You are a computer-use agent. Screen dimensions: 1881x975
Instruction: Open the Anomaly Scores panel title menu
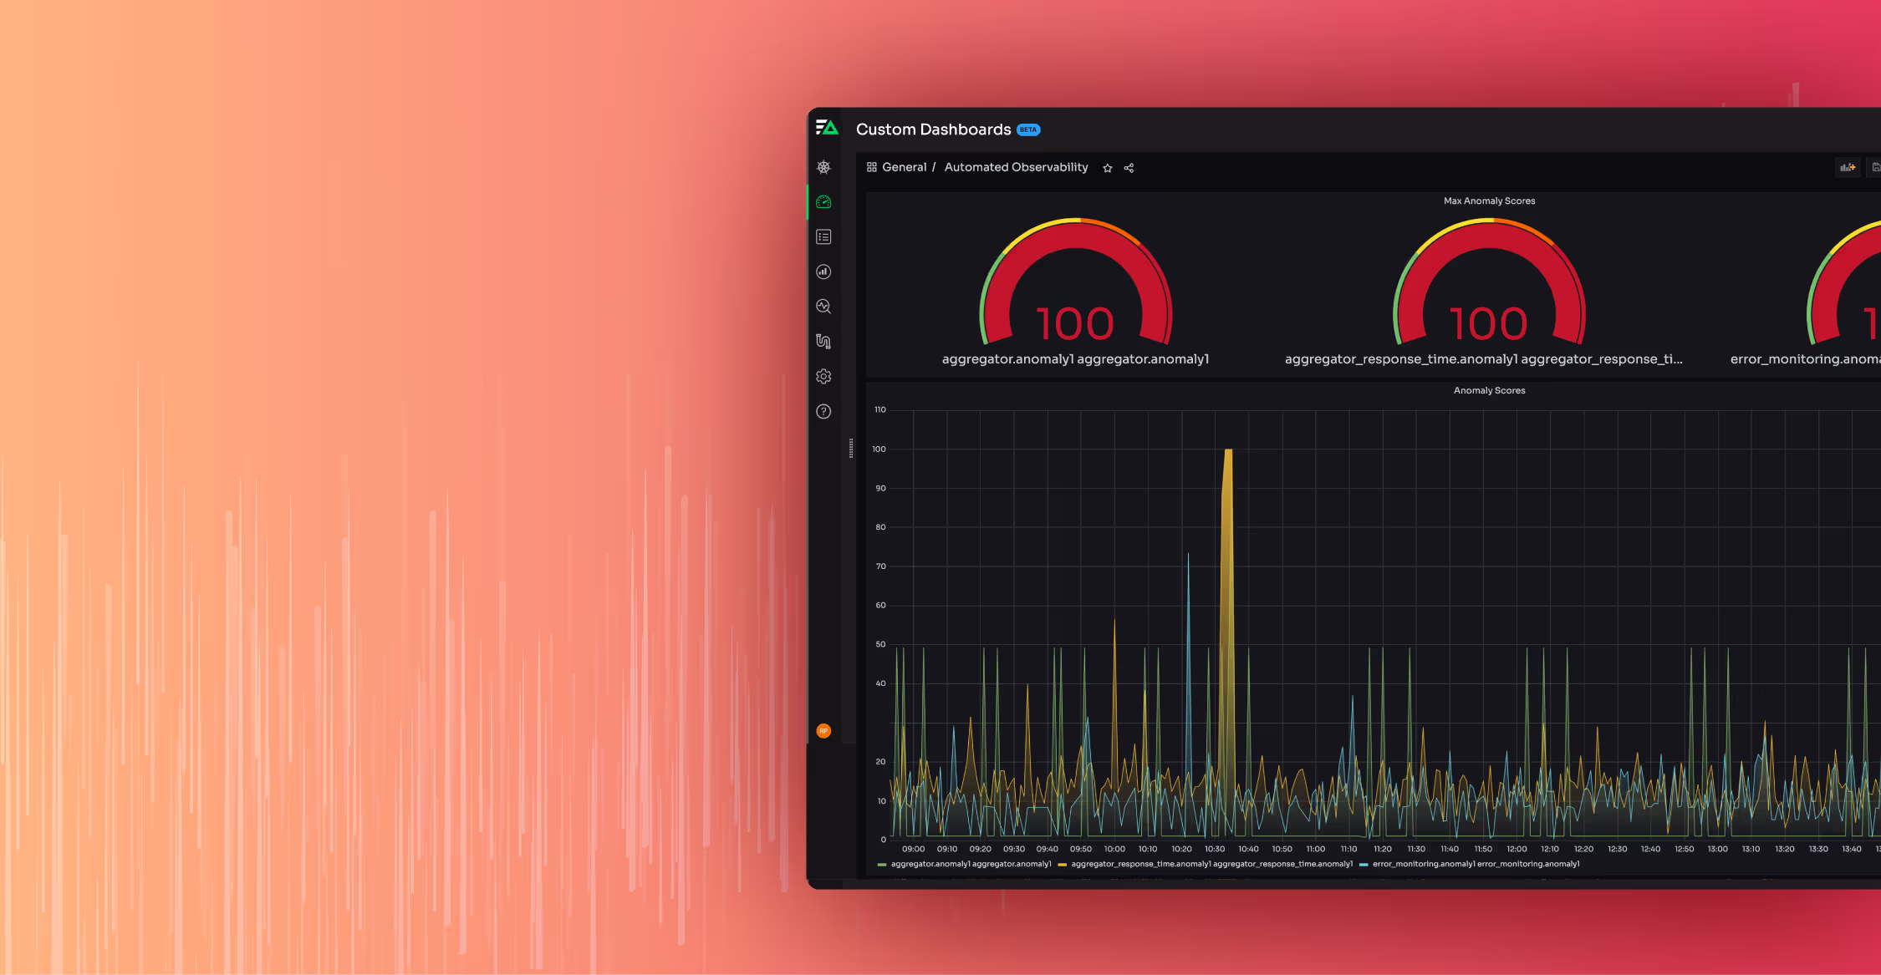click(1488, 390)
